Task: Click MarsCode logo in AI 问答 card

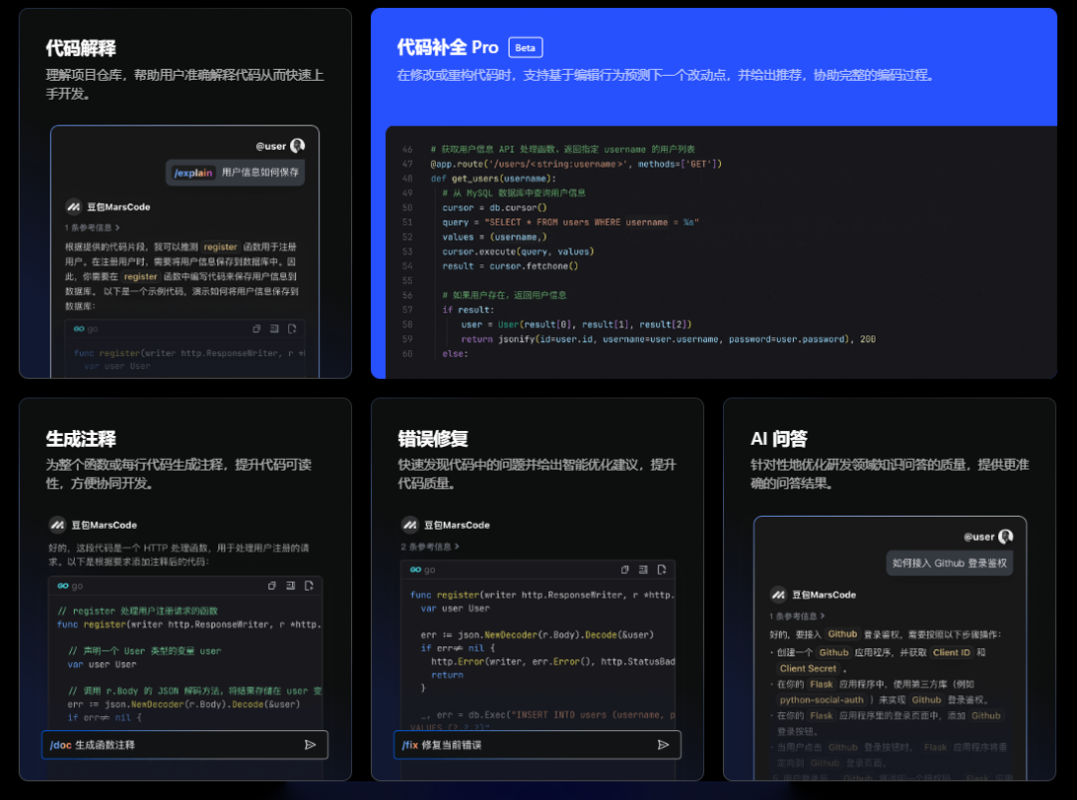Action: [x=778, y=595]
